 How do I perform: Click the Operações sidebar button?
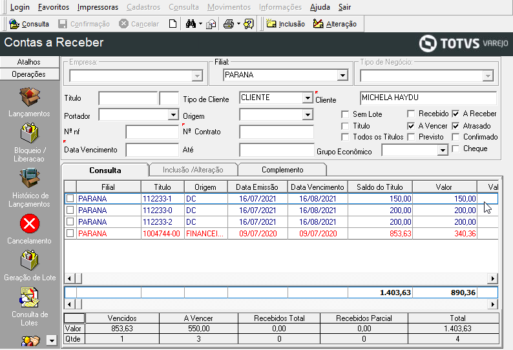coord(29,74)
